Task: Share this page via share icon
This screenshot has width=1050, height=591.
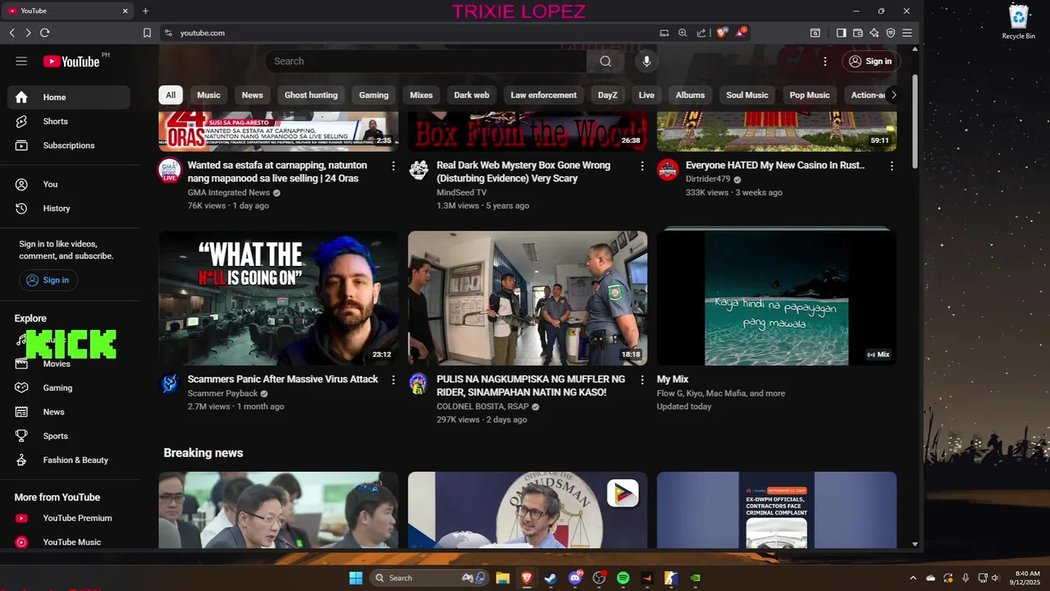Action: (x=701, y=33)
